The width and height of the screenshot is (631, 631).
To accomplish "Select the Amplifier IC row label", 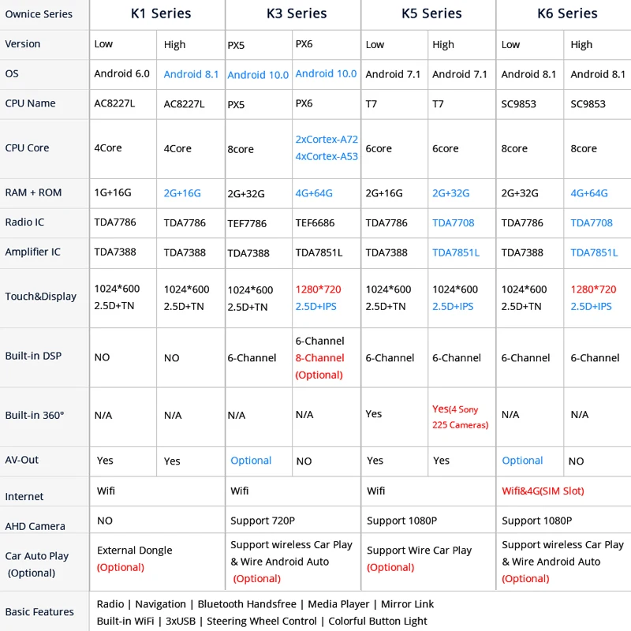I will [32, 252].
